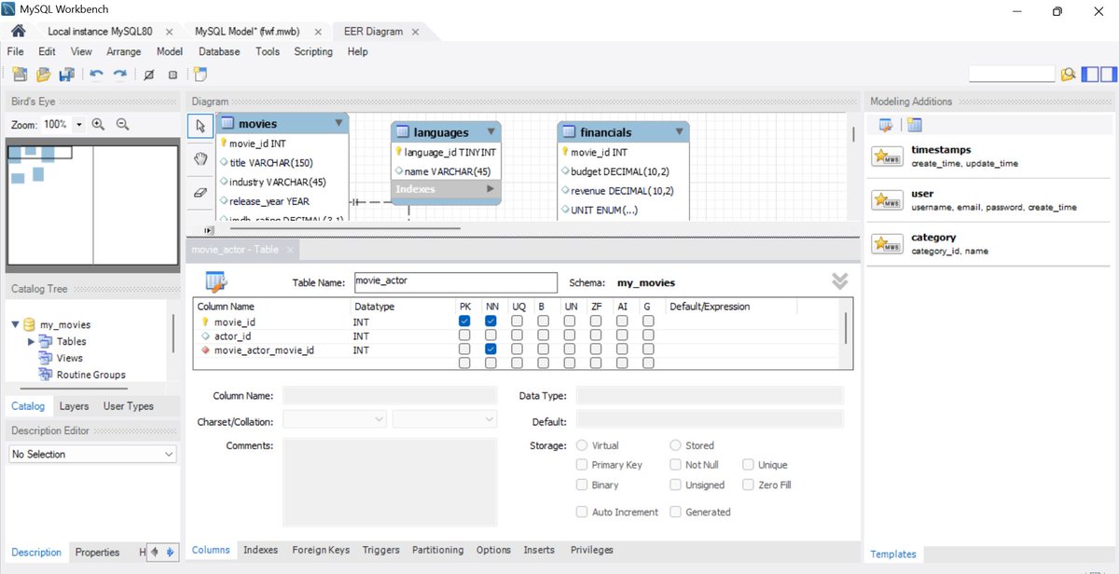Select the user template icon
1119x574 pixels.
pyautogui.click(x=886, y=200)
